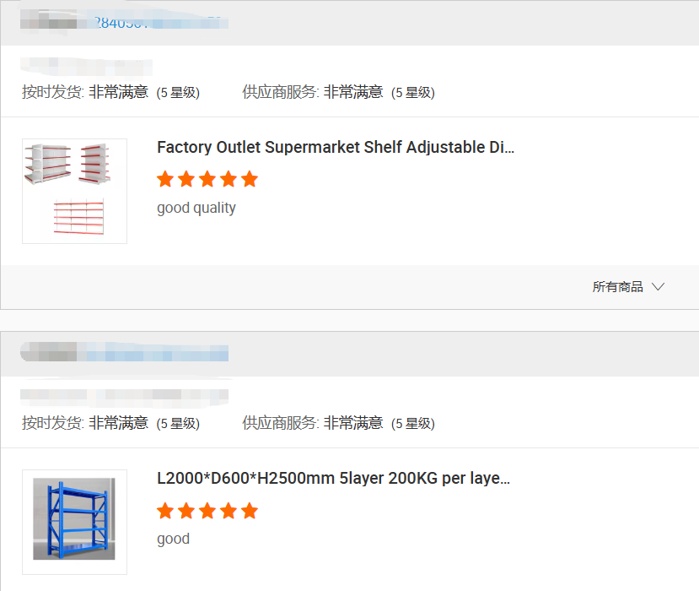Open the blue storage rack thumbnail

pos(74,522)
